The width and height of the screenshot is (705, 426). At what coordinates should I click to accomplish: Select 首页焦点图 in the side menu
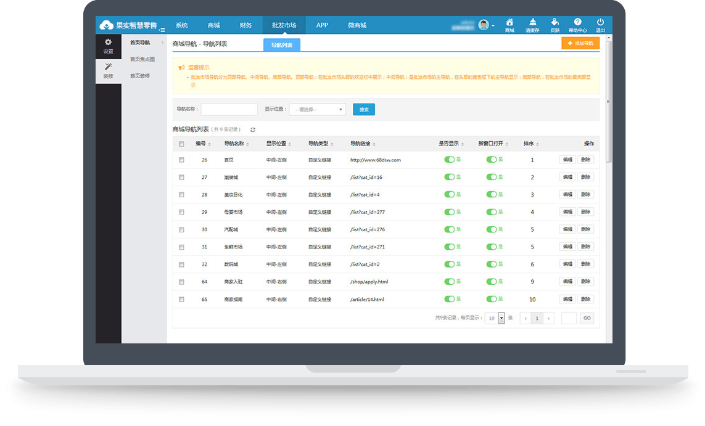pyautogui.click(x=142, y=59)
